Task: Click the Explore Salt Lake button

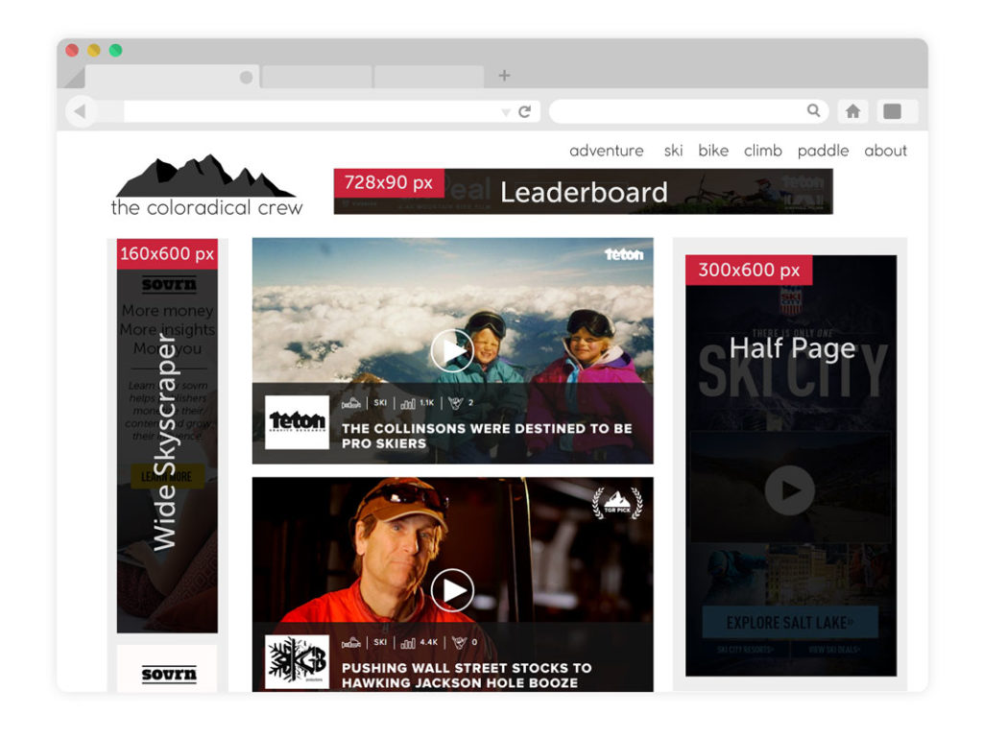Action: [789, 623]
